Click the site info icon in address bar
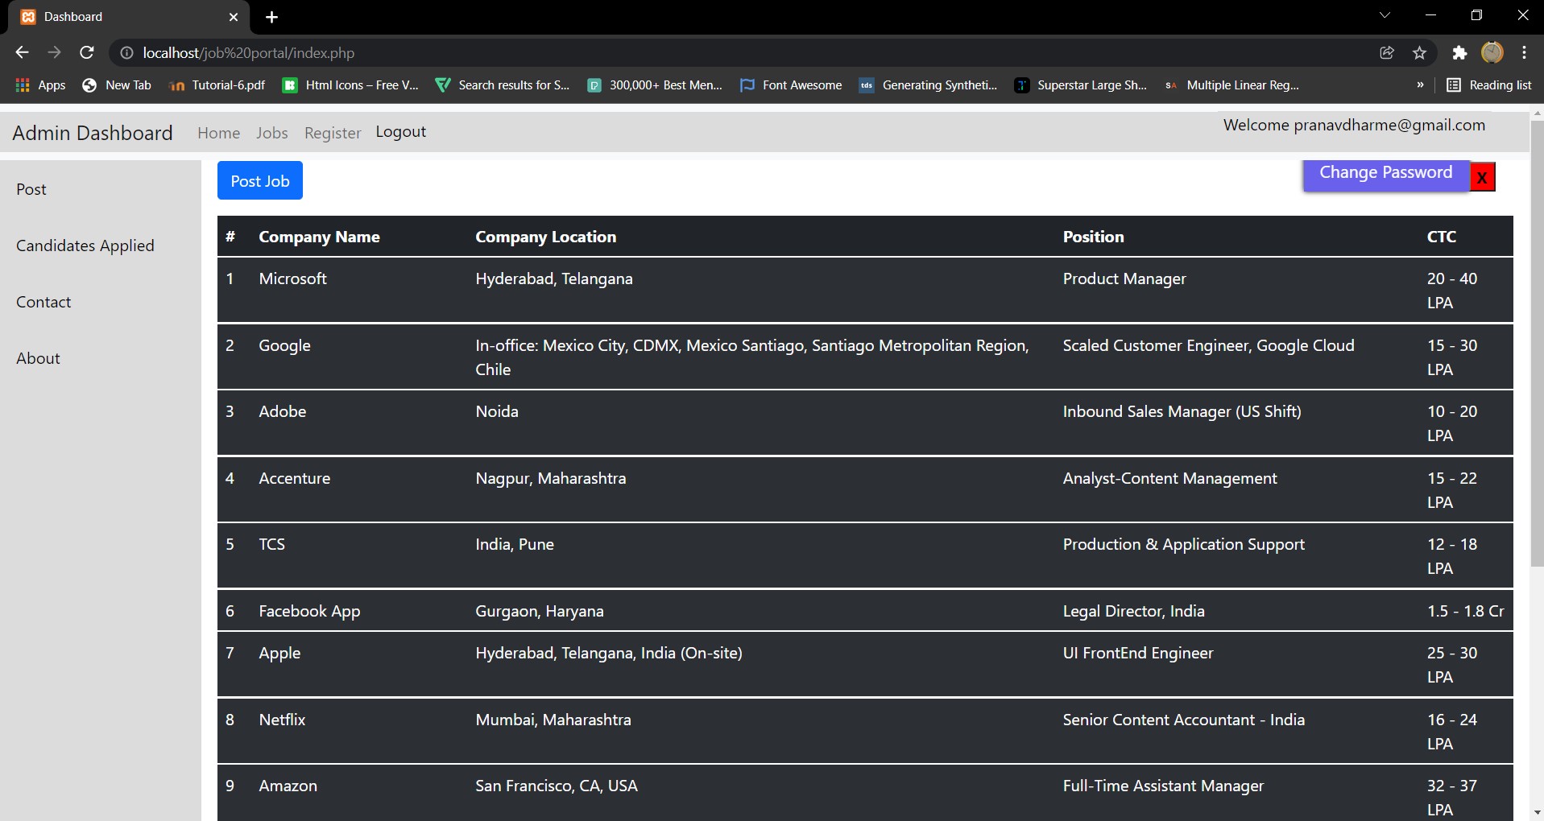This screenshot has width=1544, height=821. click(126, 52)
